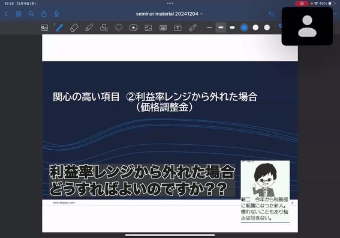Open the page thumbnails grid view
Screen dimensions: 340x238
(19, 14)
